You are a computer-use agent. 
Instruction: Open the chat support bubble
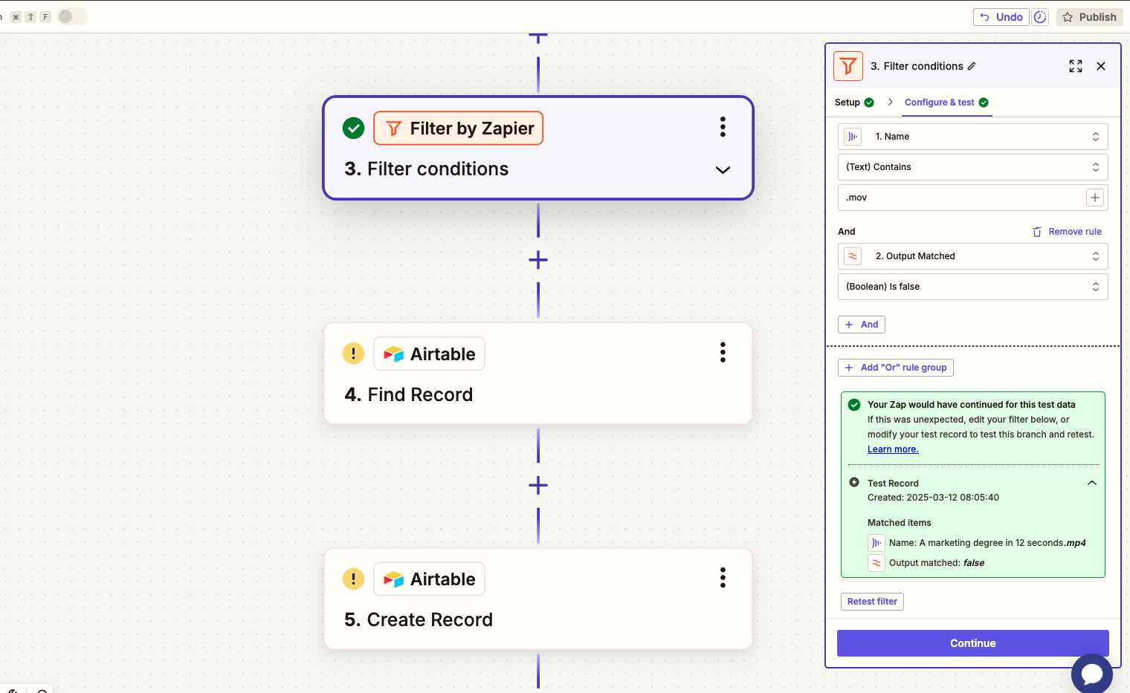tap(1092, 674)
